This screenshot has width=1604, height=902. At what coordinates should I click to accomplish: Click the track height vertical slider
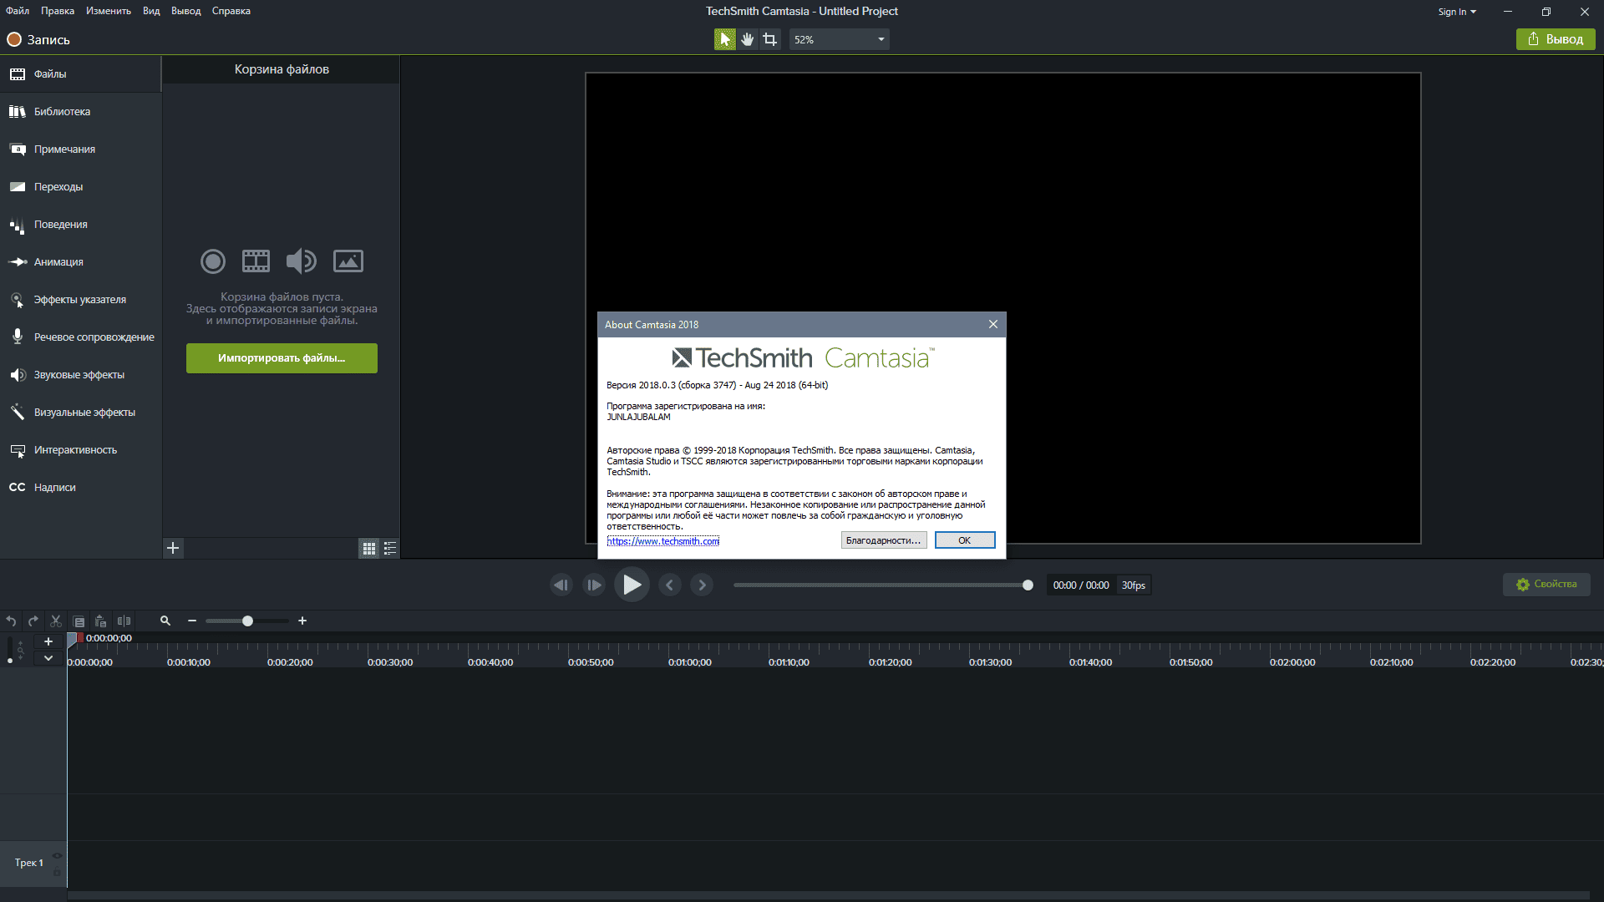coord(10,651)
